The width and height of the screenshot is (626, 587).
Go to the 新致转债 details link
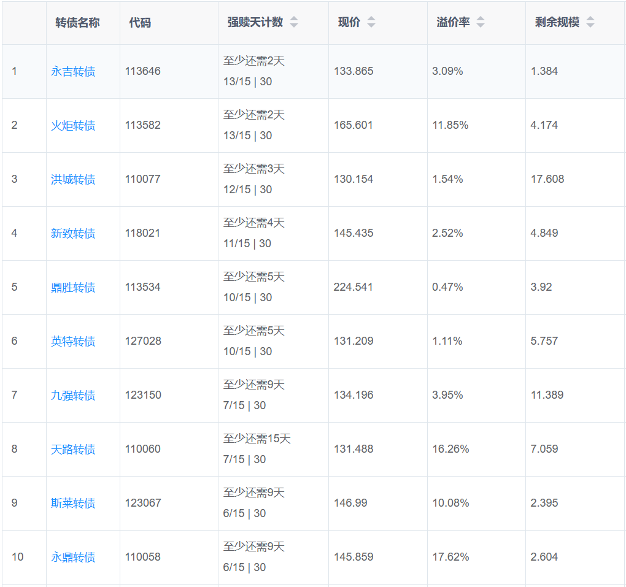click(73, 234)
